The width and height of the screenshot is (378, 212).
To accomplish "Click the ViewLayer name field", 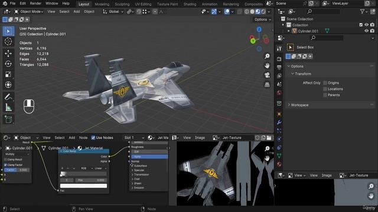I will 347,4.
